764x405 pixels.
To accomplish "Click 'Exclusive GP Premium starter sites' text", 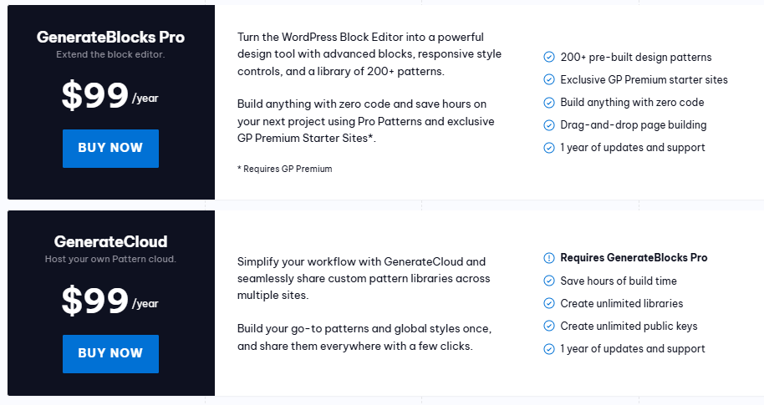I will [644, 79].
